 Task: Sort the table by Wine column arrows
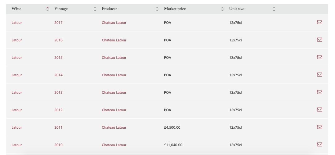(x=47, y=9)
